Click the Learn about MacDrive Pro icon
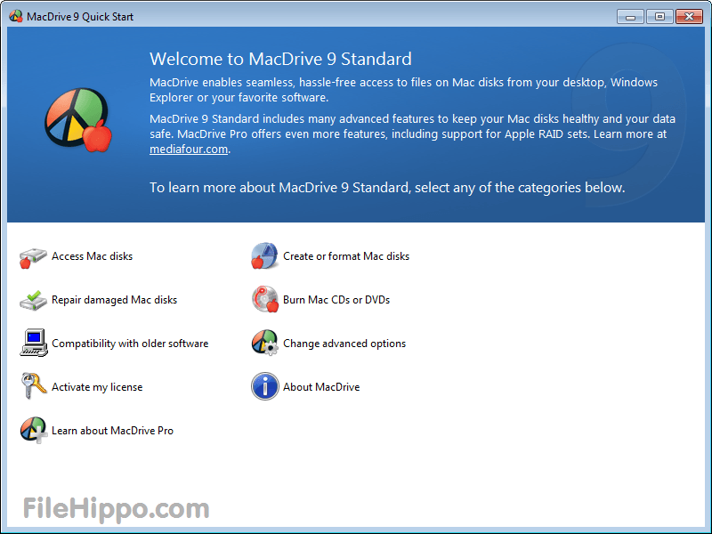The width and height of the screenshot is (712, 534). [33, 431]
